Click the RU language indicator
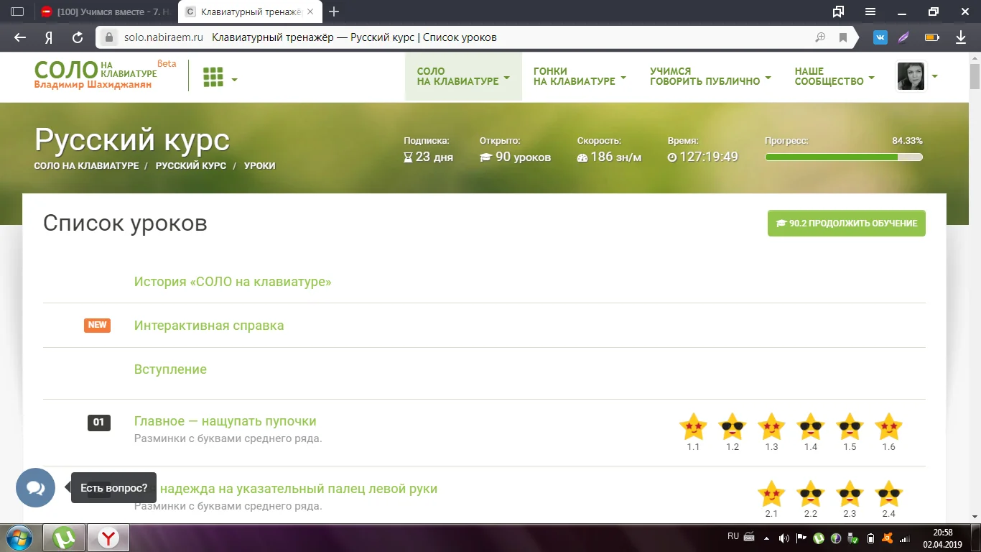981x552 pixels. pyautogui.click(x=733, y=536)
